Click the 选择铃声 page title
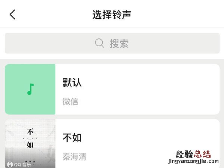The width and height of the screenshot is (224, 168). (112, 15)
